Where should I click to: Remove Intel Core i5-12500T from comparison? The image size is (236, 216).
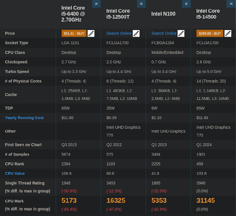point(141,4)
